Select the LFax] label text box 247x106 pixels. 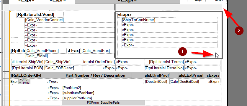tap(74, 51)
